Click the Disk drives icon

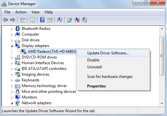tap(18, 41)
